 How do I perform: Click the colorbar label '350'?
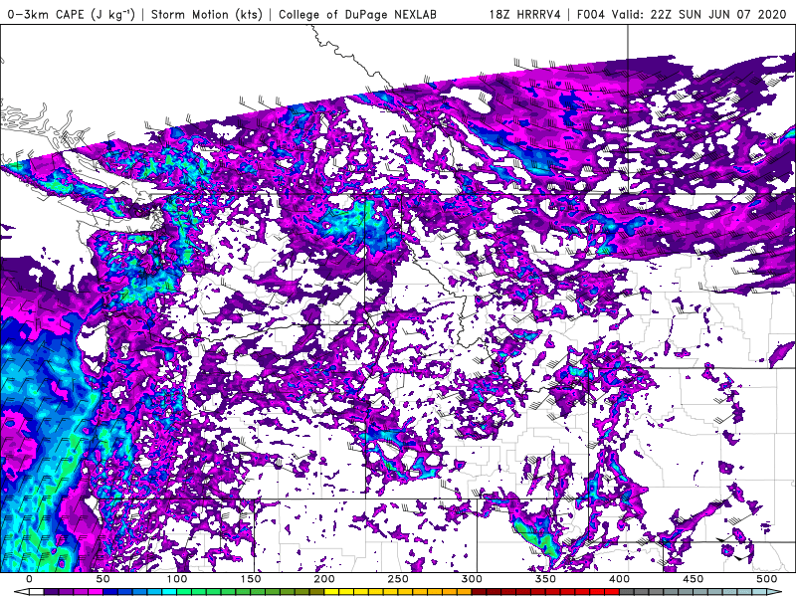click(545, 579)
